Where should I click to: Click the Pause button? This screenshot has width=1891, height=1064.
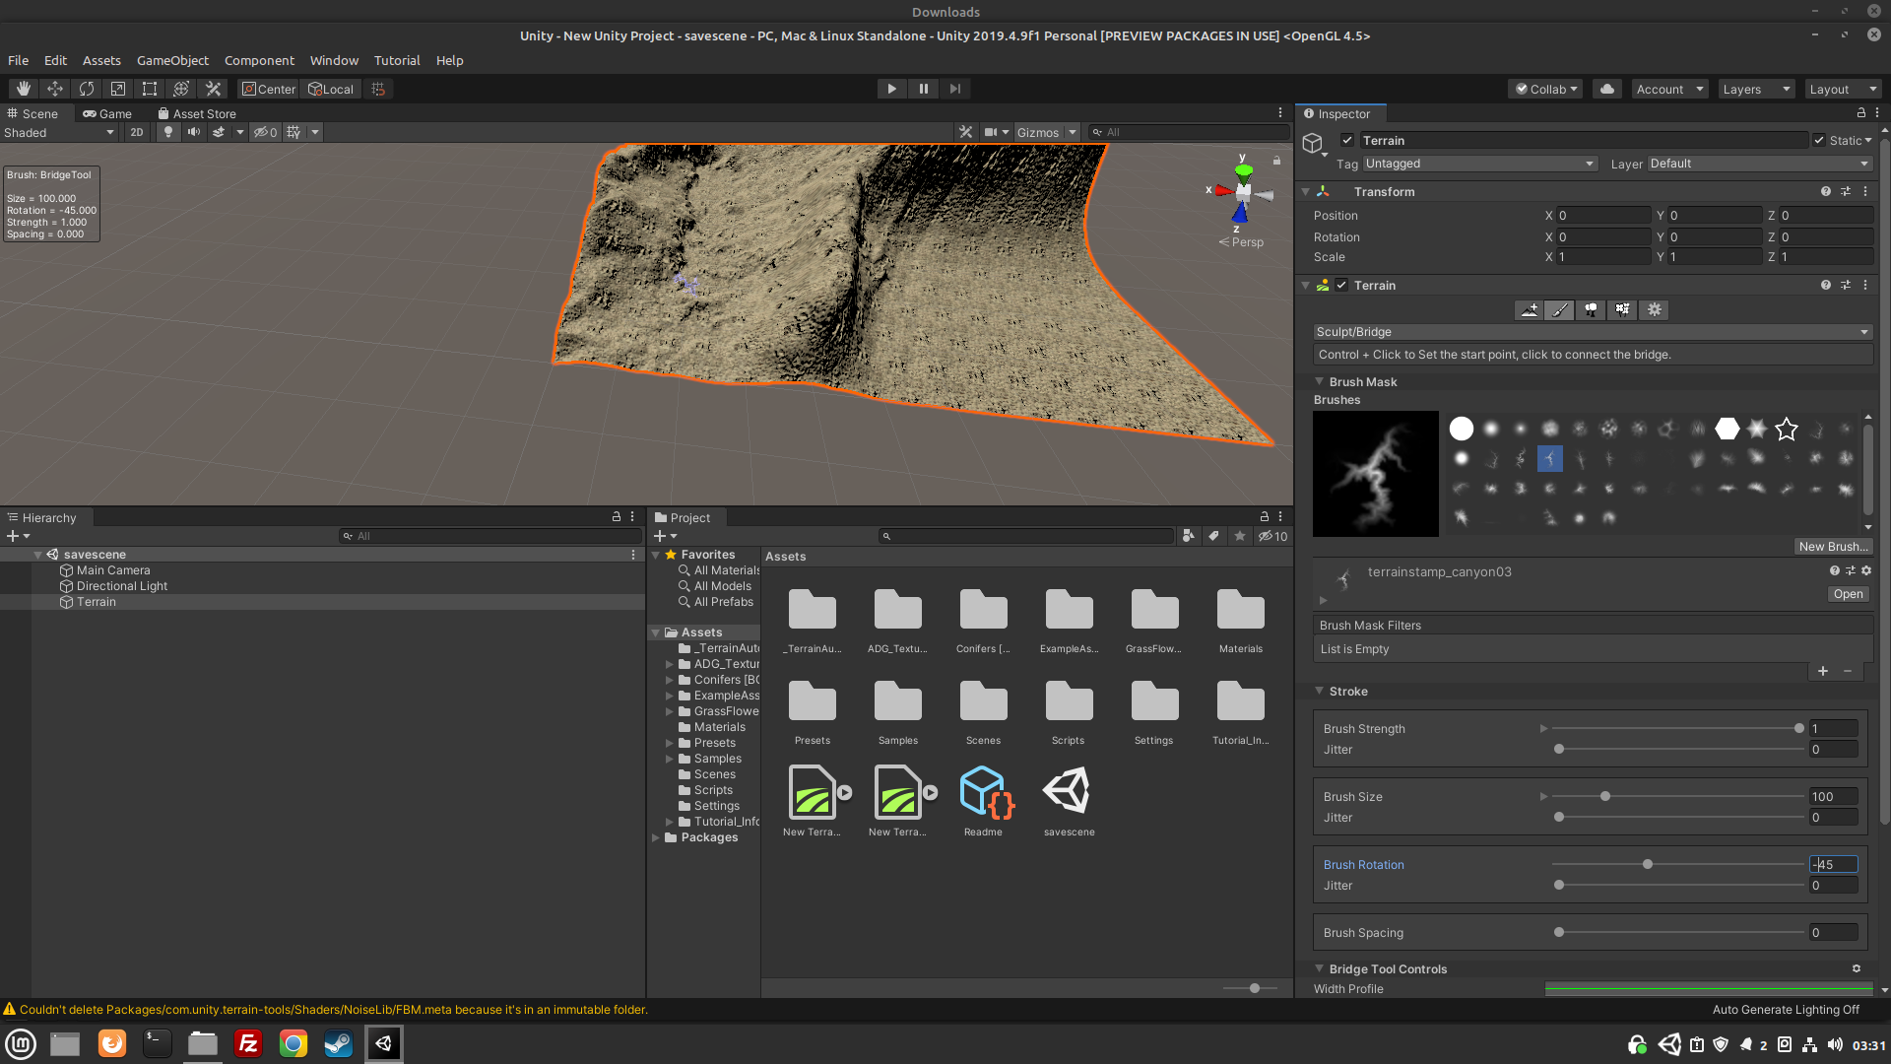[x=923, y=89]
